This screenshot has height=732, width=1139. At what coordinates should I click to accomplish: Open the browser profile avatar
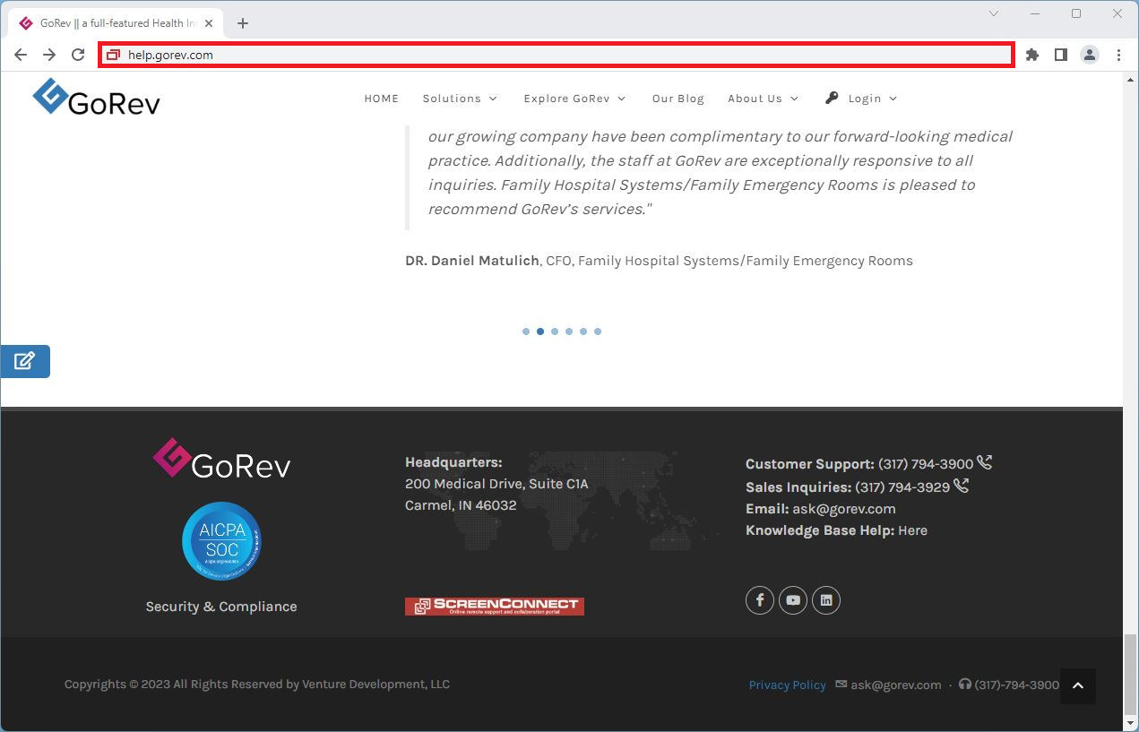click(1090, 55)
